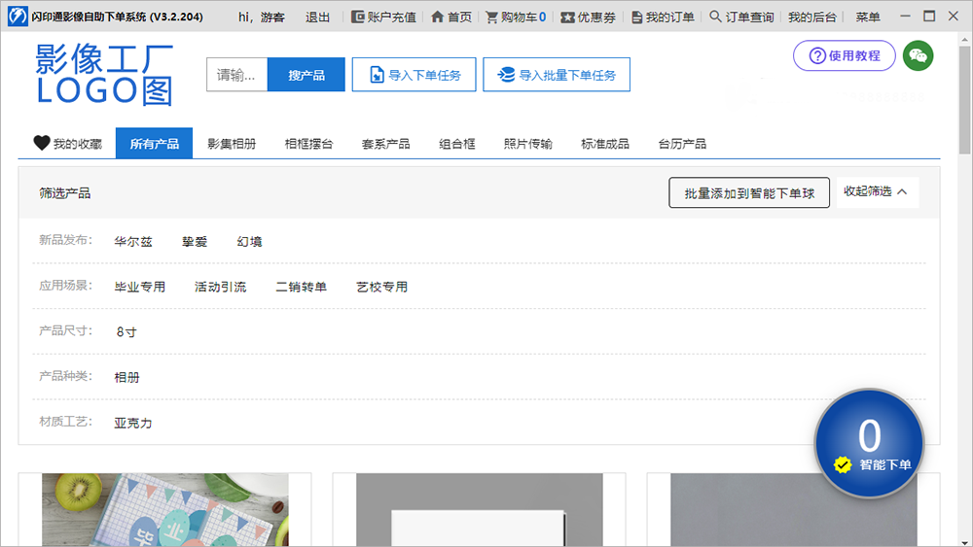Select the 台历产品 tab
This screenshot has width=973, height=547.
(x=682, y=144)
